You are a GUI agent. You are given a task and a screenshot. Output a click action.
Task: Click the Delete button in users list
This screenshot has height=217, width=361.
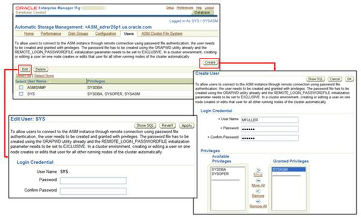point(41,69)
